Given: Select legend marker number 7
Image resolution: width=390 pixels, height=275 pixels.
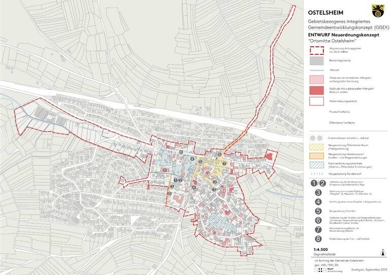Looking at the screenshot, I should click(318, 229).
